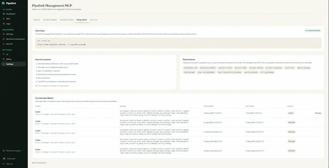
Task: Select the Settings item in sidebar
Action: pyautogui.click(x=14, y=64)
